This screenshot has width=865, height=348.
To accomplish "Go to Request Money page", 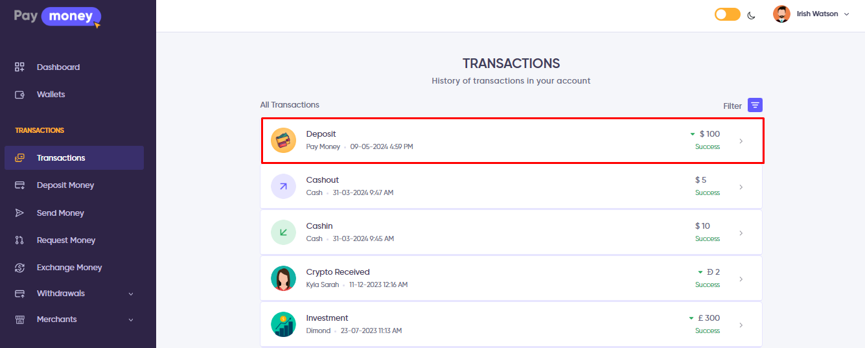I will (x=65, y=240).
